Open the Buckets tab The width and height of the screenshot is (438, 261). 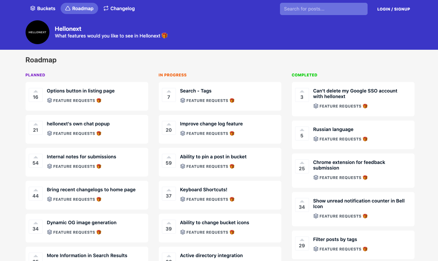point(43,8)
